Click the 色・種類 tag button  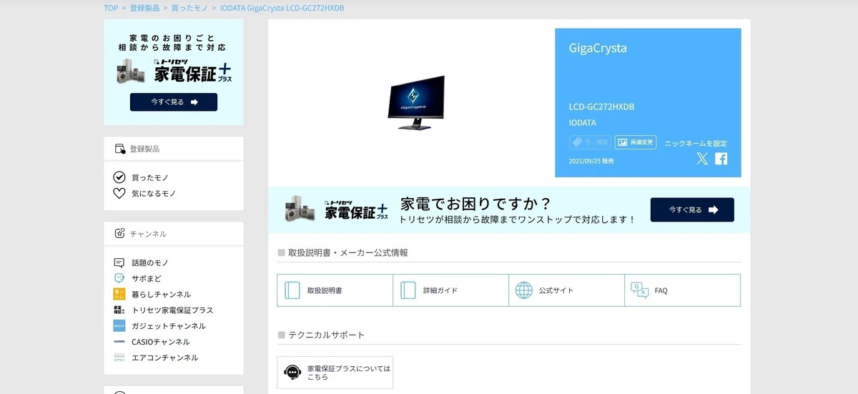(590, 142)
